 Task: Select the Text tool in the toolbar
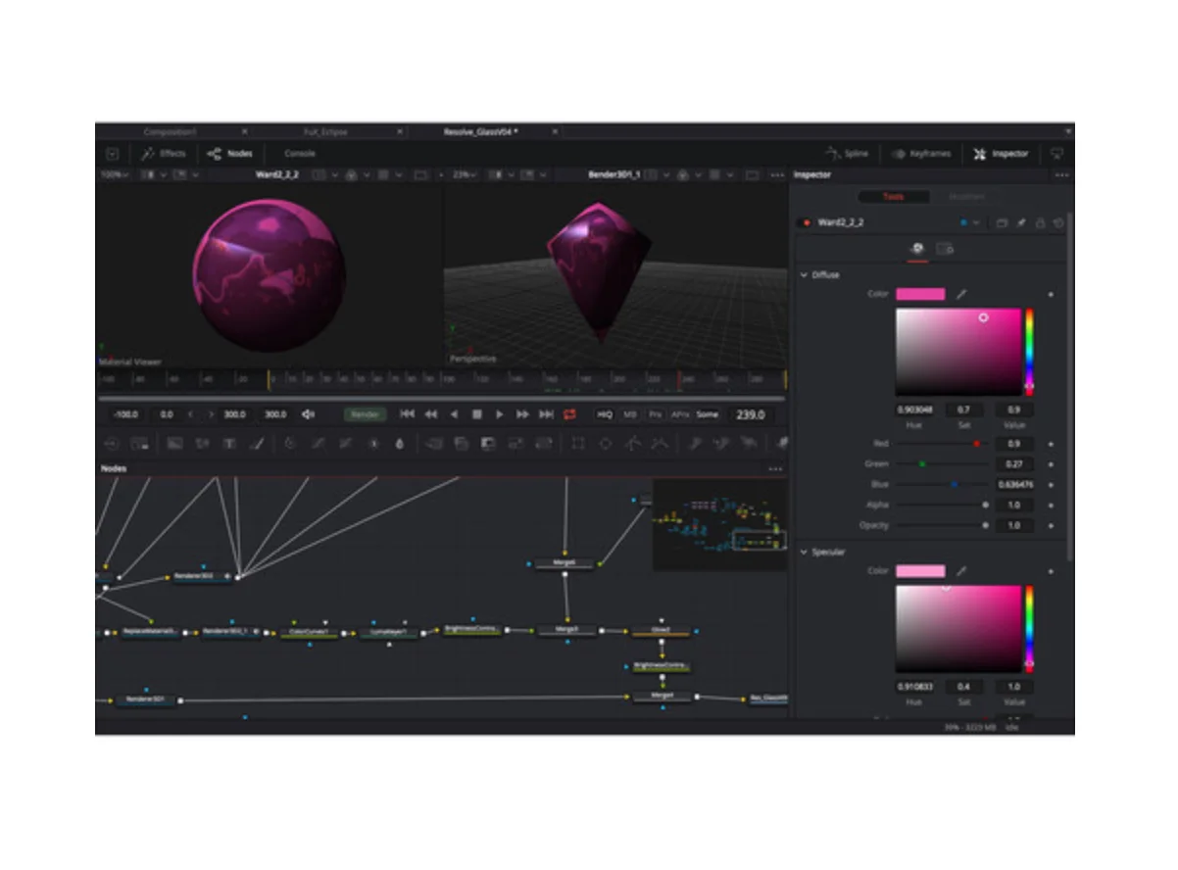pos(229,443)
